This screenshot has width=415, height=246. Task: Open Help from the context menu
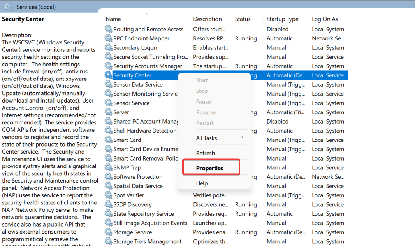[202, 183]
